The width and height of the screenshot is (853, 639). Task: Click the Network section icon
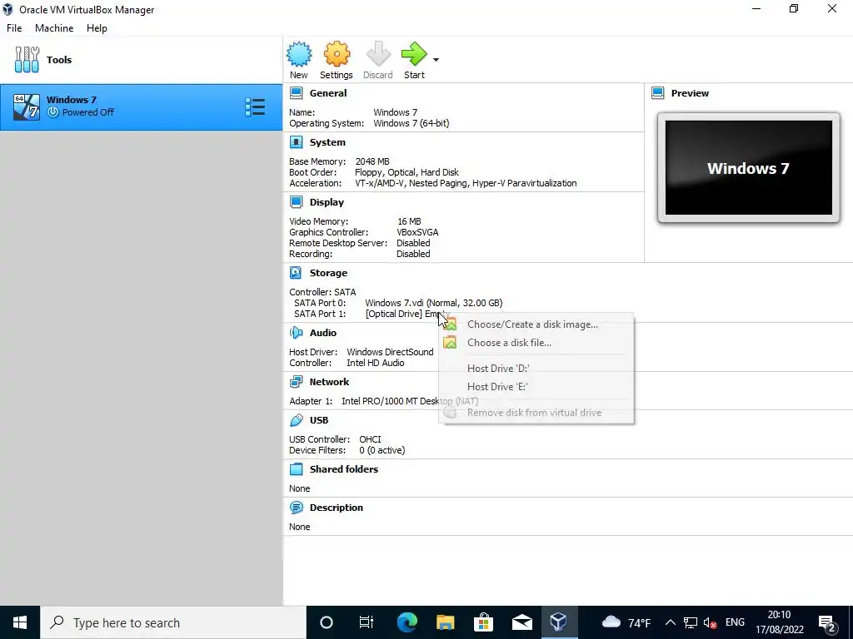tap(296, 382)
